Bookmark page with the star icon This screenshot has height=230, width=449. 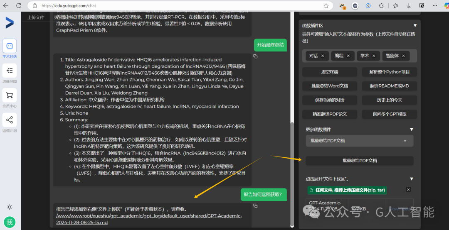(x=326, y=6)
